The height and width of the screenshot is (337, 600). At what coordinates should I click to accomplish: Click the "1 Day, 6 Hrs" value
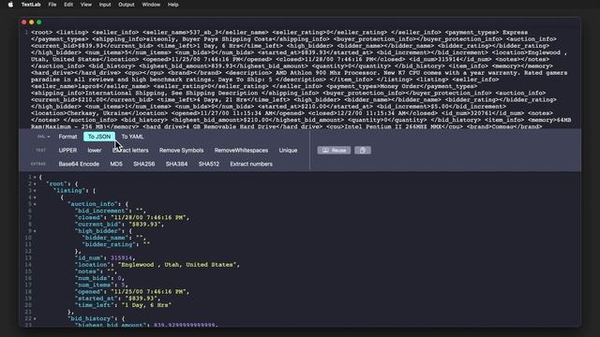(x=146, y=305)
